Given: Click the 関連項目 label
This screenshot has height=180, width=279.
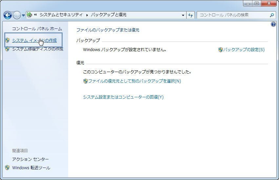Looking at the screenshot, I should [x=20, y=151].
